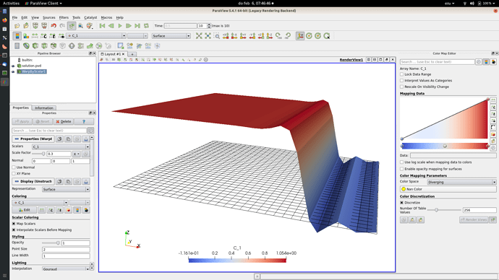
Task: Enable Rescale On Visibility Change
Action: pyautogui.click(x=401, y=87)
